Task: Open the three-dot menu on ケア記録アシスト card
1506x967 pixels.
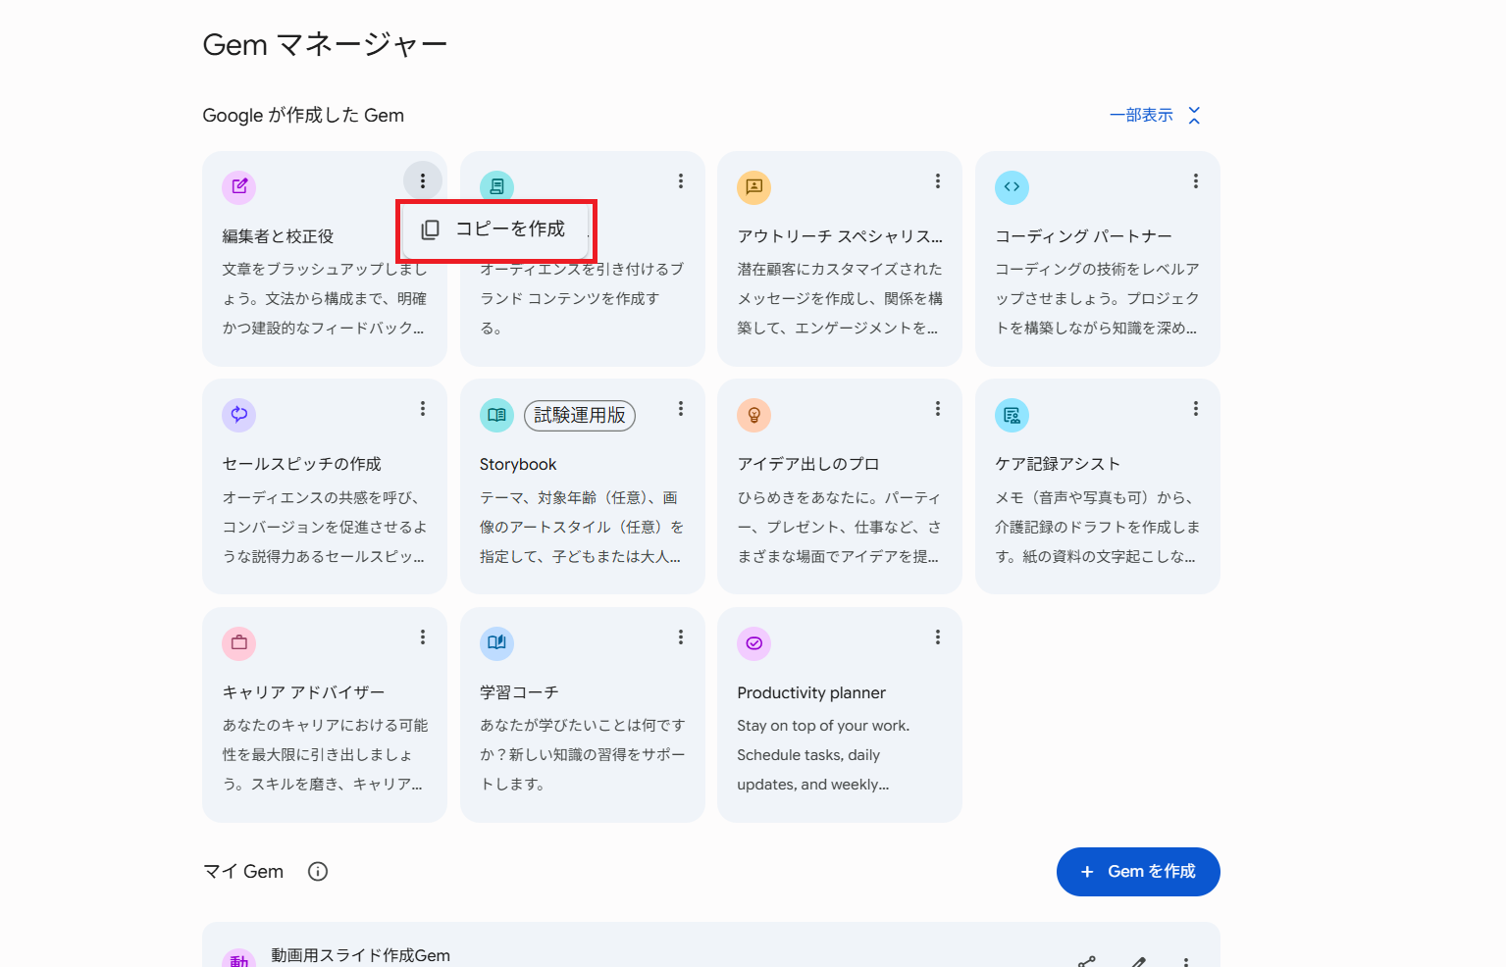Action: [x=1196, y=409]
